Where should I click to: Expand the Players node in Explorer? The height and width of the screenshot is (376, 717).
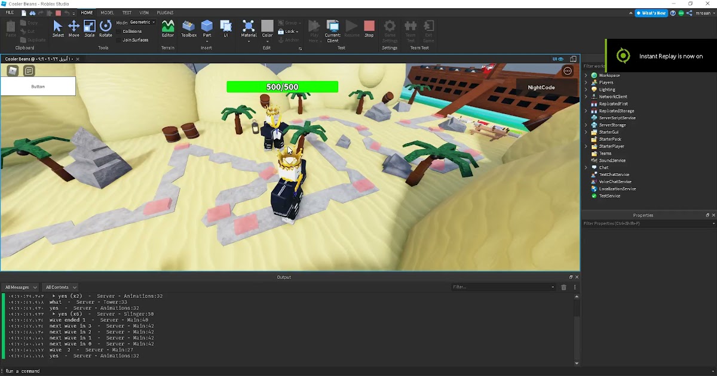586,82
